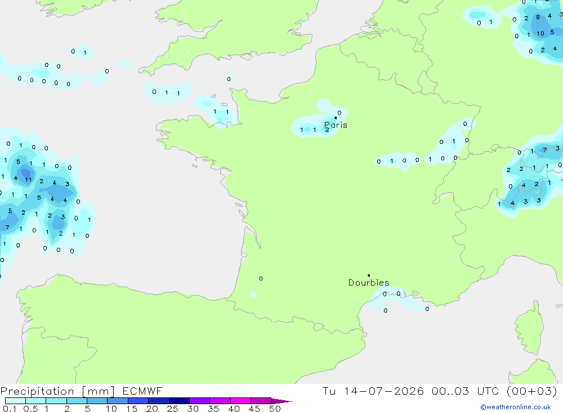563x412 pixels.
Task: Click the legend arrow tip above 50 mm
Action: [x=281, y=401]
